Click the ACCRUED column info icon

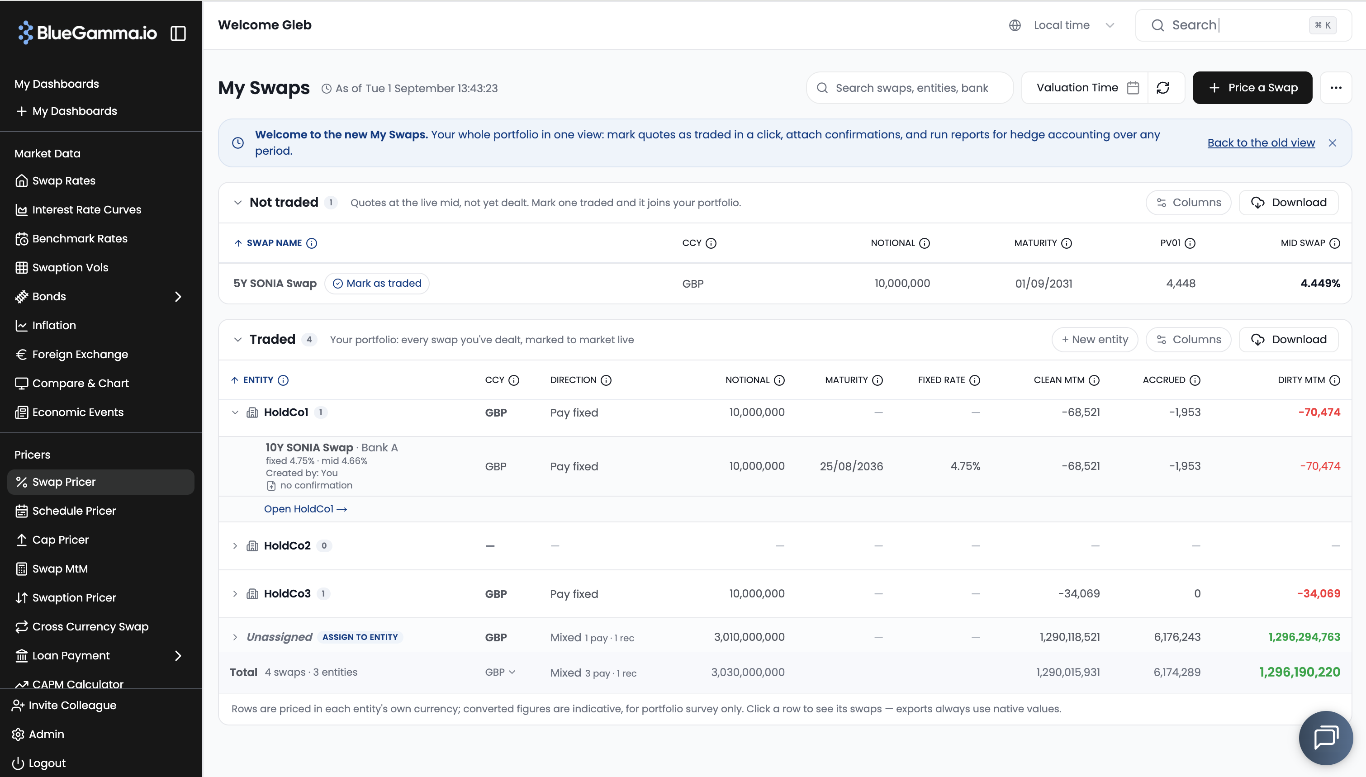1195,380
